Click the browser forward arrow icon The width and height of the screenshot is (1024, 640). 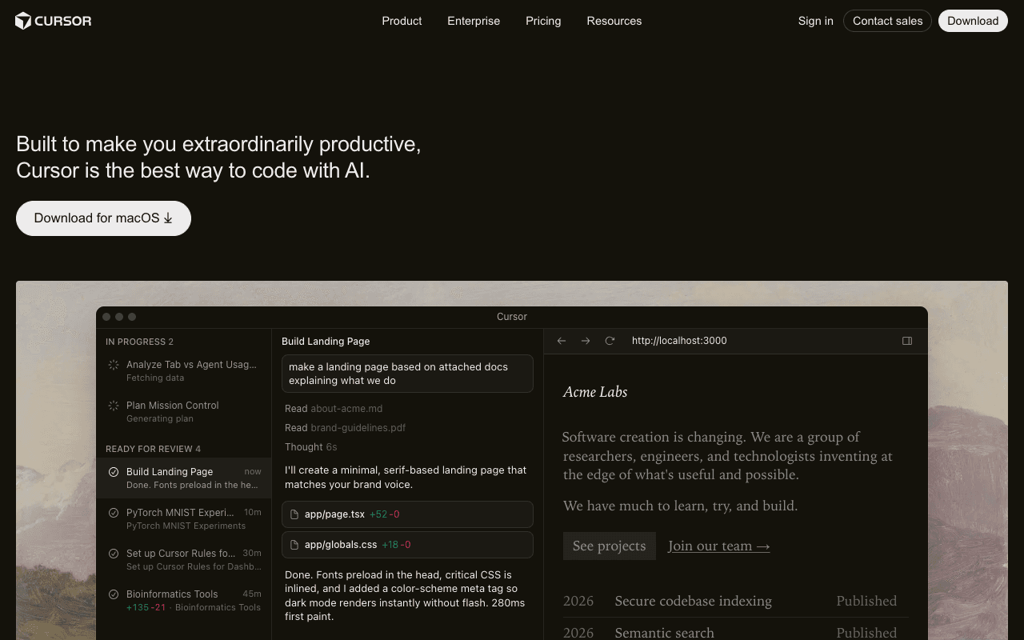coord(586,341)
